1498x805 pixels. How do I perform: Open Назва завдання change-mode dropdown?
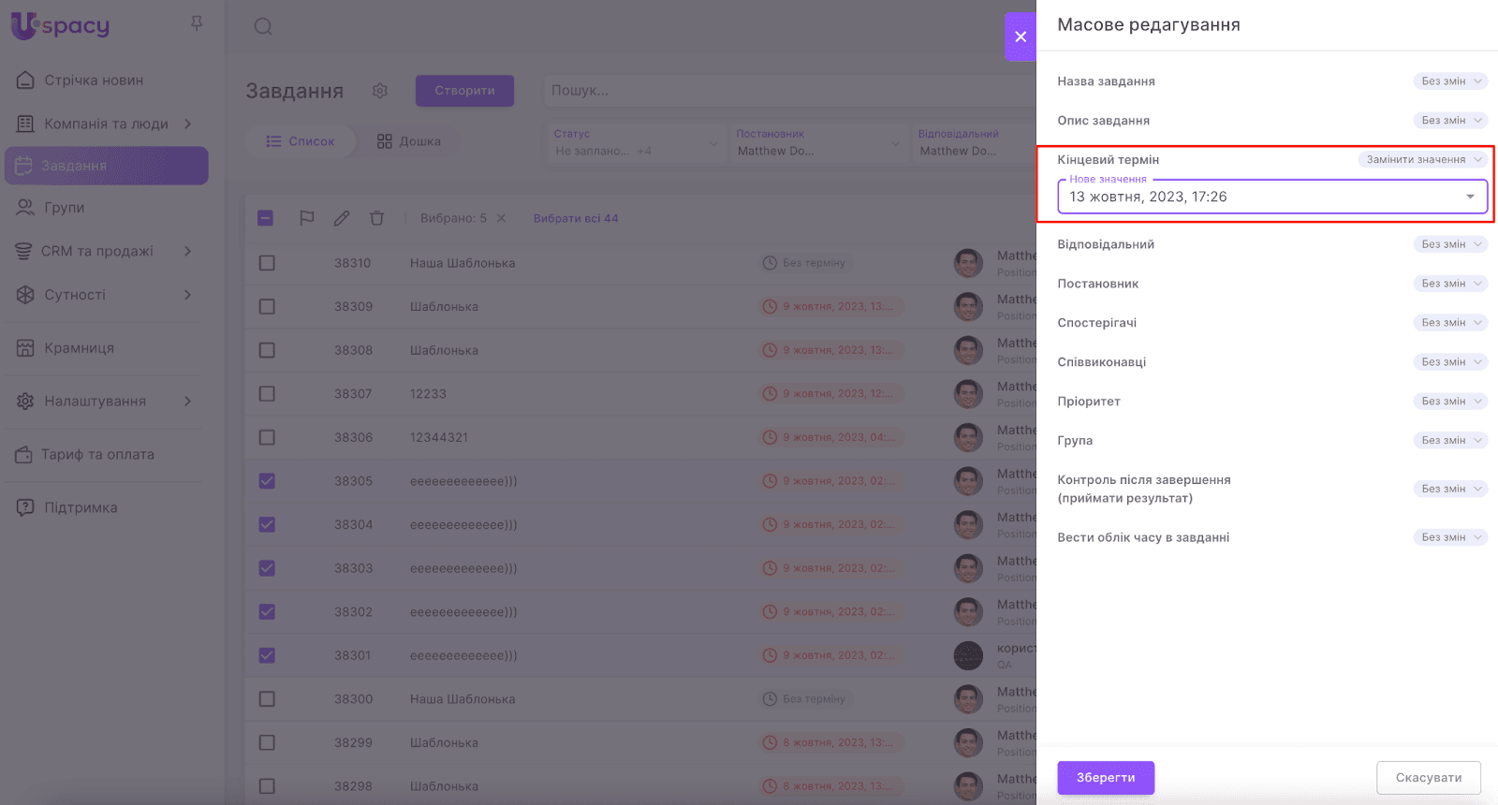(1450, 81)
